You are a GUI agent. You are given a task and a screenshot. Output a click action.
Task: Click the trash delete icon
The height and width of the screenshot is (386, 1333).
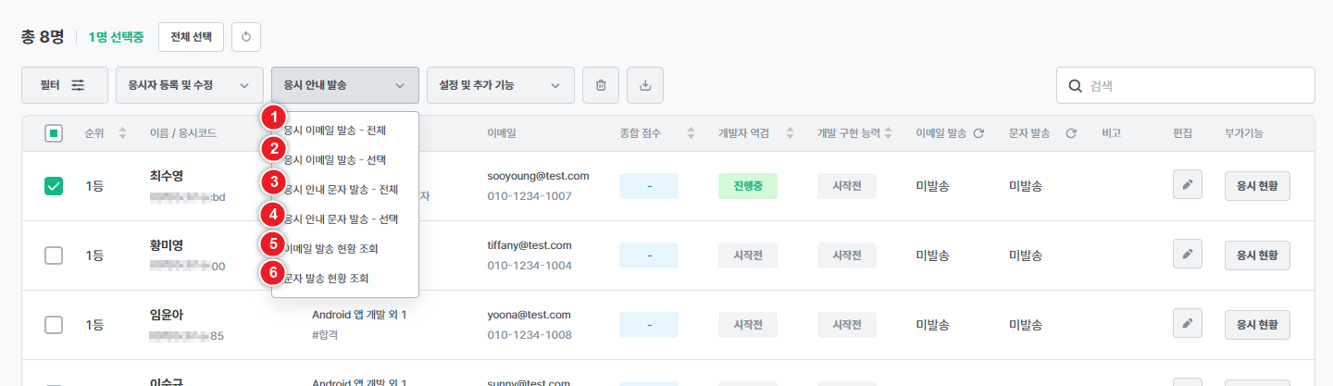click(x=601, y=85)
